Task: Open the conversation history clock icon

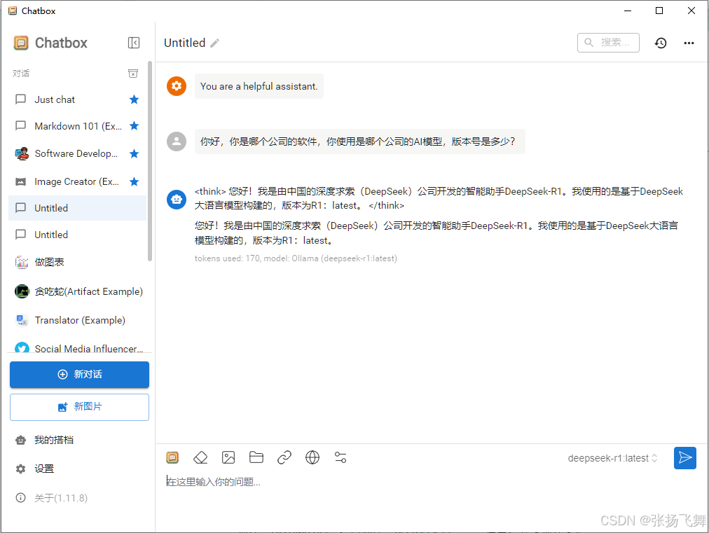Action: (661, 43)
